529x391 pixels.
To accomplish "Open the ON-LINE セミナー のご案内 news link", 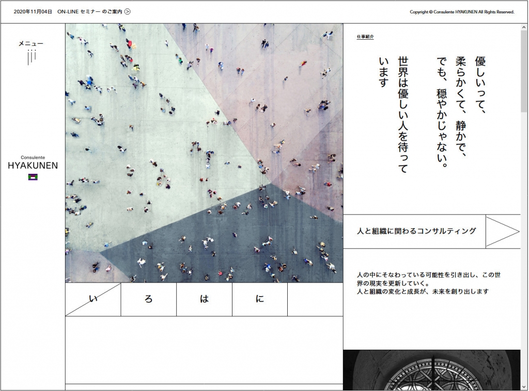I will (x=89, y=12).
